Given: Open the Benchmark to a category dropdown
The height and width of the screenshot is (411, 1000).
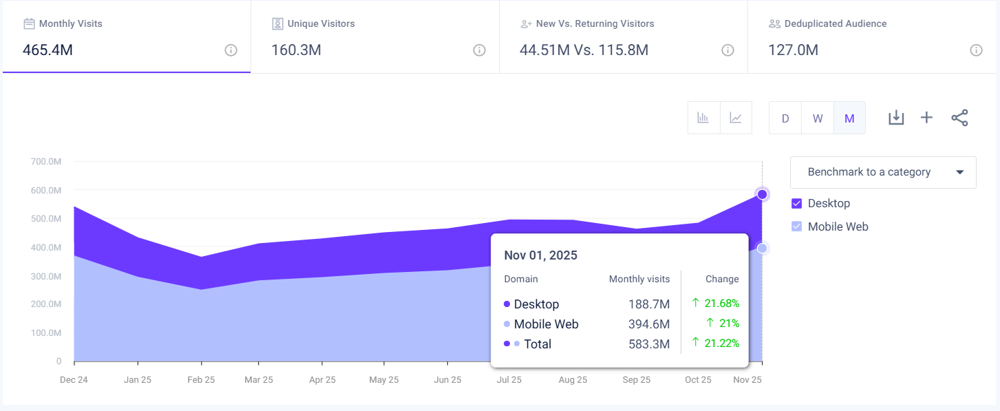Looking at the screenshot, I should [x=883, y=172].
